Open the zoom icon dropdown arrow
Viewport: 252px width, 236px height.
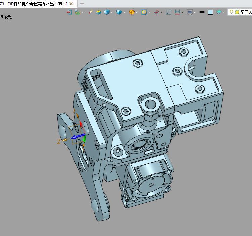coord(149,12)
